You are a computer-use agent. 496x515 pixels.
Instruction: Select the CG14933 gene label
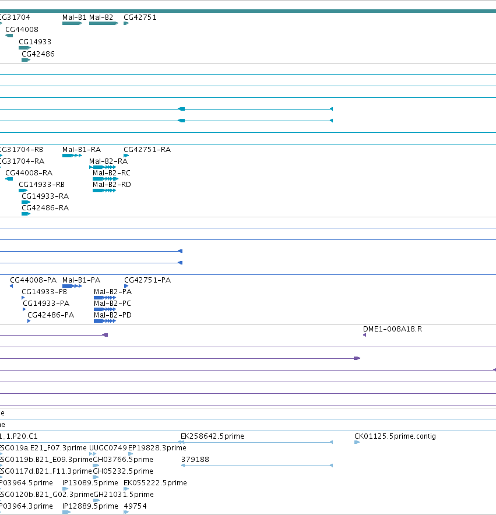[35, 42]
